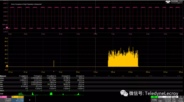This screenshot has width=184, height=102.
Task: Open the P1 pkpk(C2) column header
Action: 23,76
